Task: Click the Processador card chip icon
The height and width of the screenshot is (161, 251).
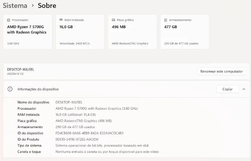Action: pyautogui.click(x=9, y=20)
